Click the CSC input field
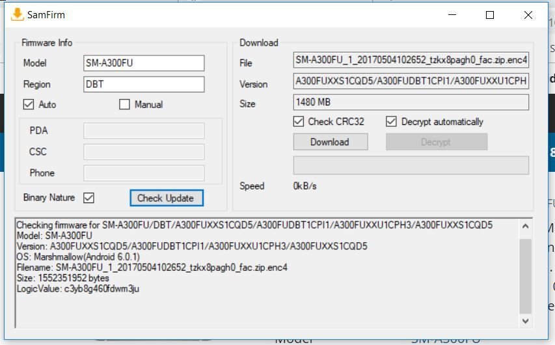This screenshot has height=345, width=555. coord(144,152)
